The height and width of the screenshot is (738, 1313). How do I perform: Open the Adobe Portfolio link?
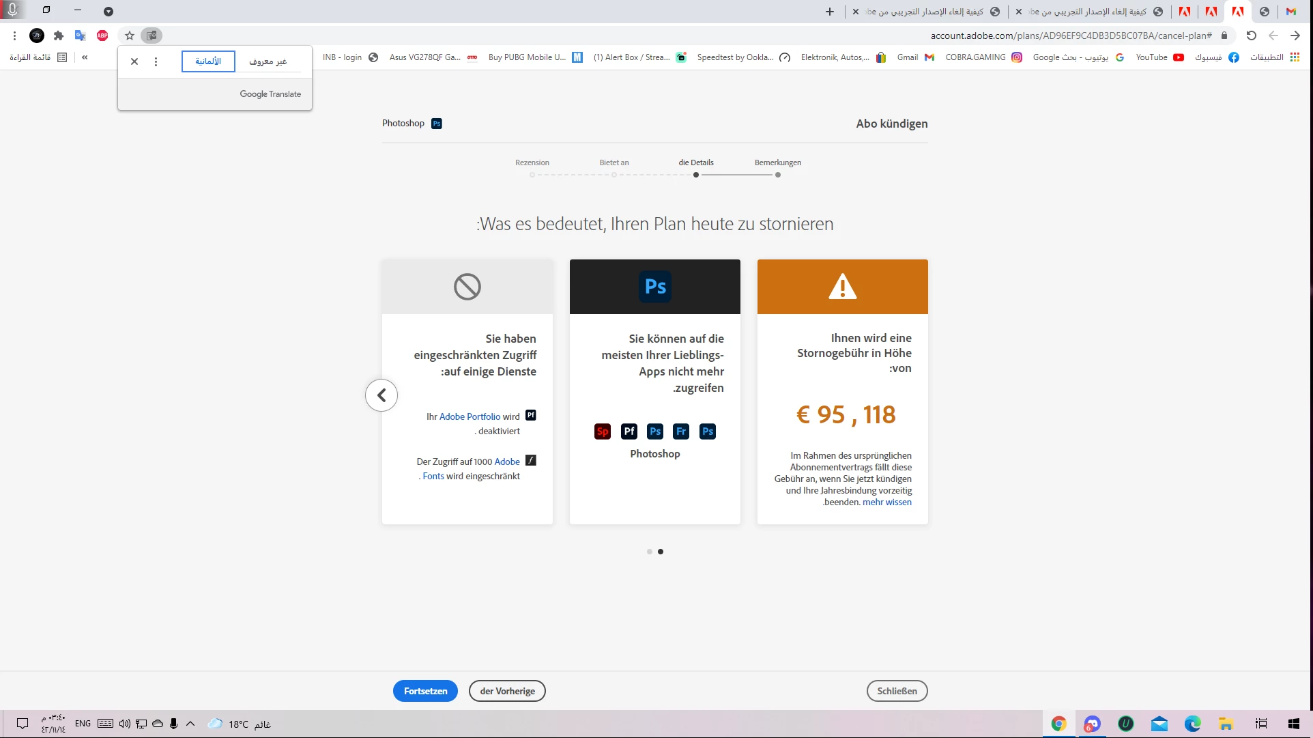click(x=470, y=416)
